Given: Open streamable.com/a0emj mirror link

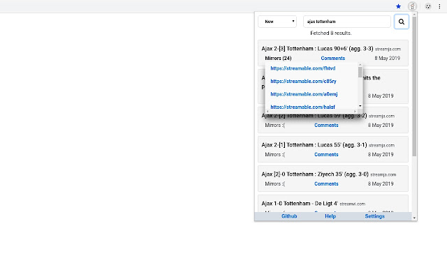Looking at the screenshot, I should coord(304,94).
